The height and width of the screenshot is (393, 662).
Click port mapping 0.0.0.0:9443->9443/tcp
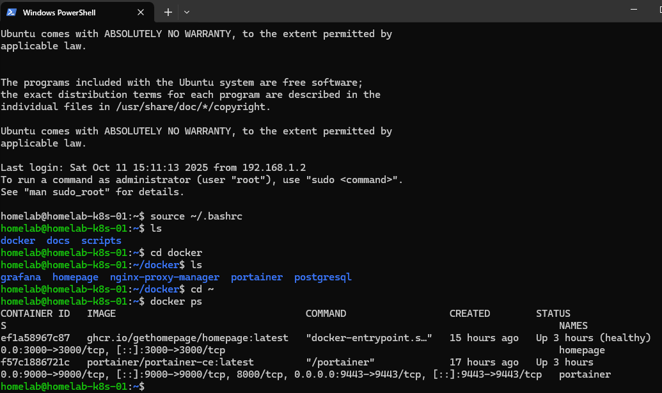click(358, 374)
